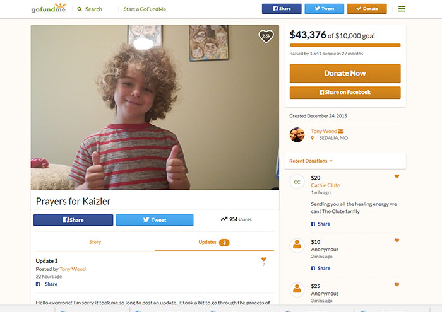Image resolution: width=442 pixels, height=312 pixels.
Task: Click the 2.6k heart icon on photo
Action: (266, 37)
